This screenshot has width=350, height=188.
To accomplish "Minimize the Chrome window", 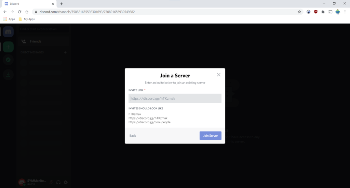I will pyautogui.click(x=324, y=3).
